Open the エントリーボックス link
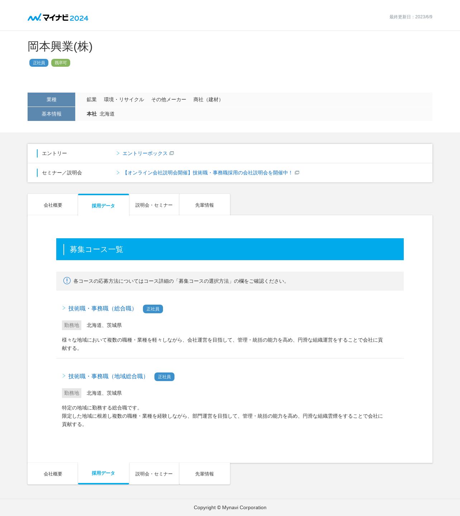 [145, 153]
